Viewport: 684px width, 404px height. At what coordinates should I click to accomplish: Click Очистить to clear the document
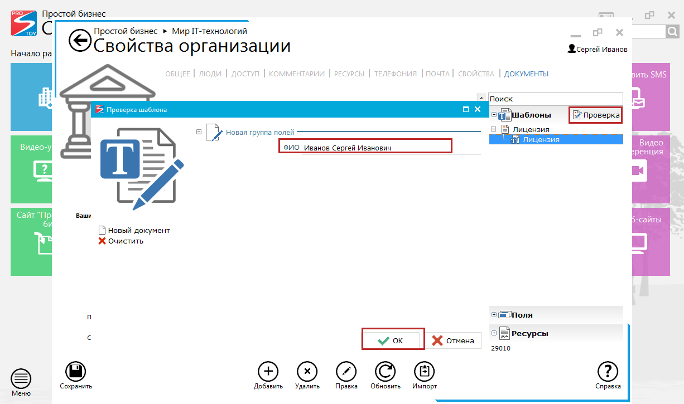(125, 241)
